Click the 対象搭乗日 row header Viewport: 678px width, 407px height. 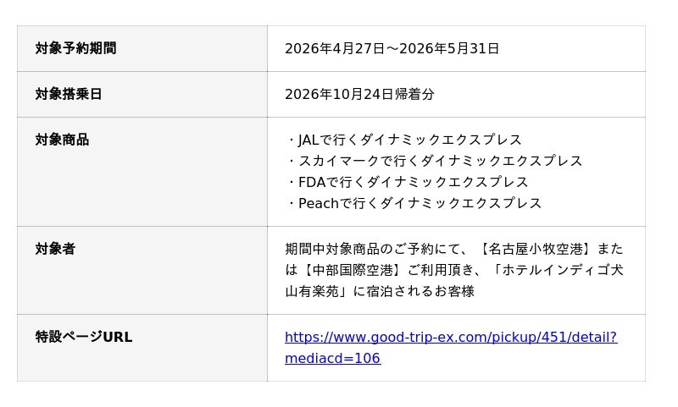pyautogui.click(x=69, y=94)
